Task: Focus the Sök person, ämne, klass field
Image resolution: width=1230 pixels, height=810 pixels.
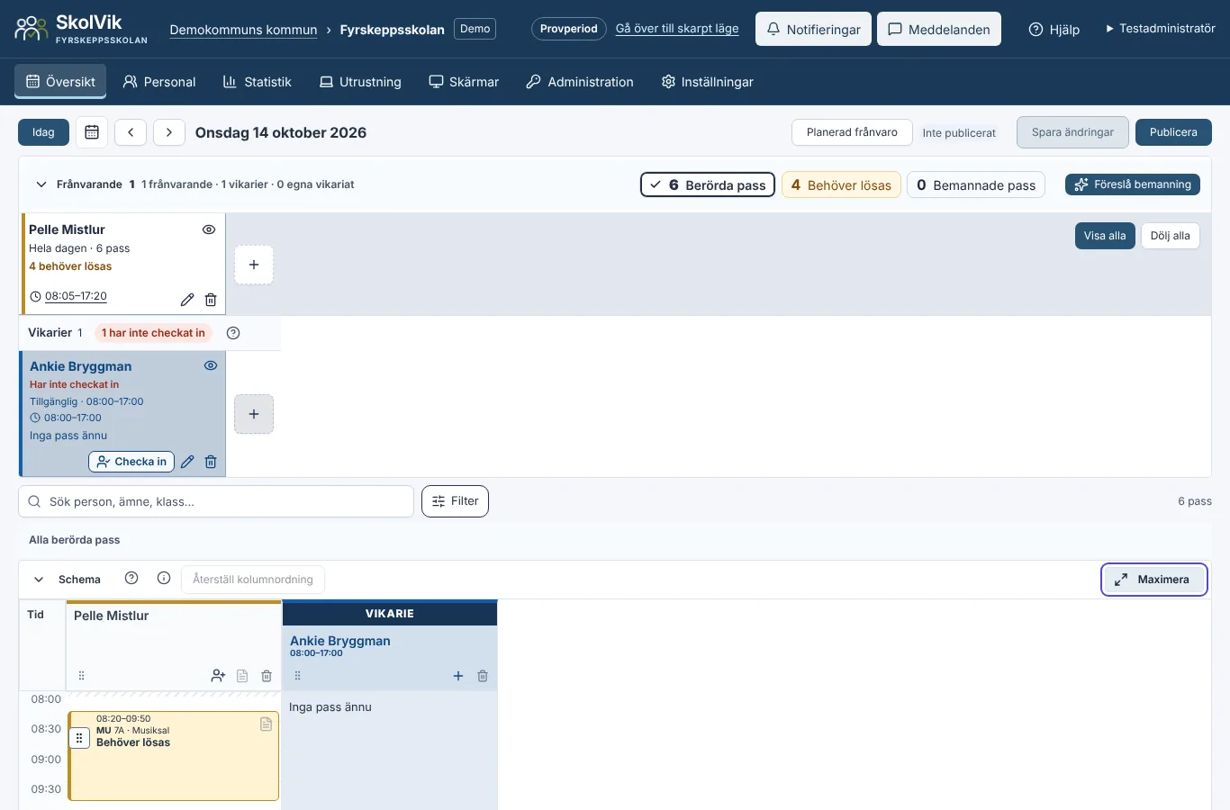Action: (x=216, y=501)
